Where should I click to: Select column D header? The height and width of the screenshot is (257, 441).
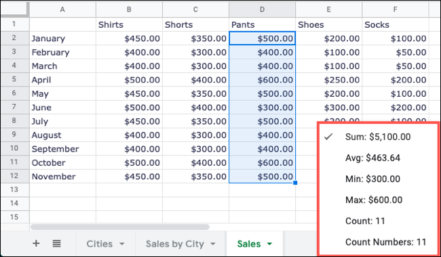click(x=262, y=10)
